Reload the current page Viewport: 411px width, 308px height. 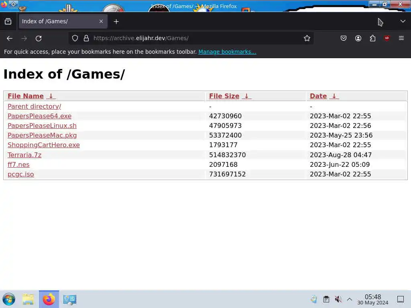pos(39,38)
